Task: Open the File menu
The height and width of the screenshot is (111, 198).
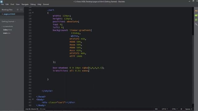Action: [x=2, y=4]
